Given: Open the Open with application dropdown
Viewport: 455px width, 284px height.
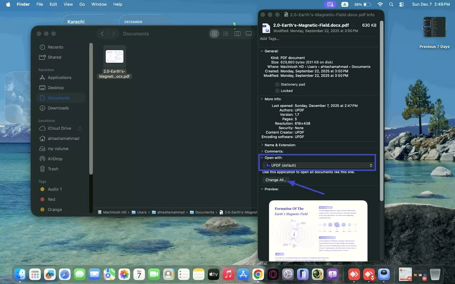Looking at the screenshot, I should tap(317, 165).
